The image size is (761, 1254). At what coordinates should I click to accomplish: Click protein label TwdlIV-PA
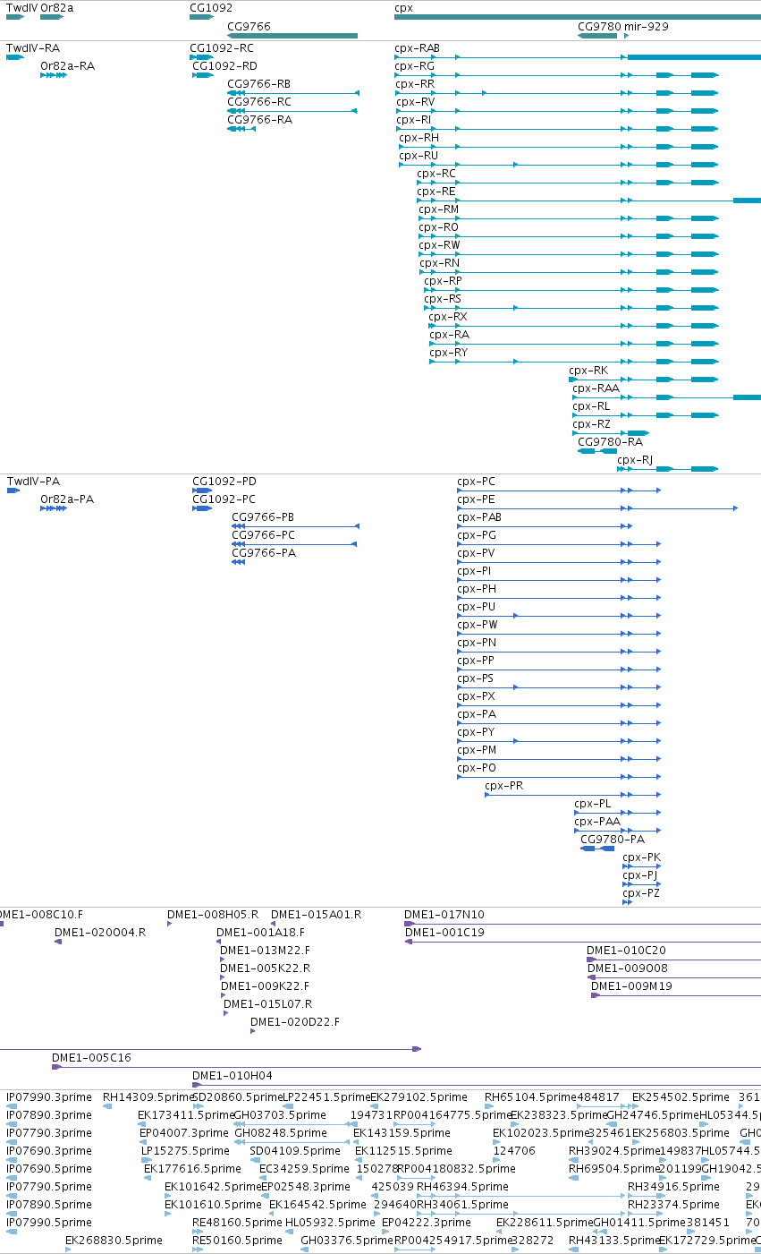(33, 482)
